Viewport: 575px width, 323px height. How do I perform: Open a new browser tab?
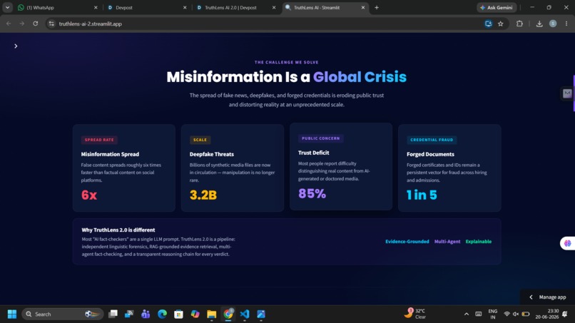point(377,7)
